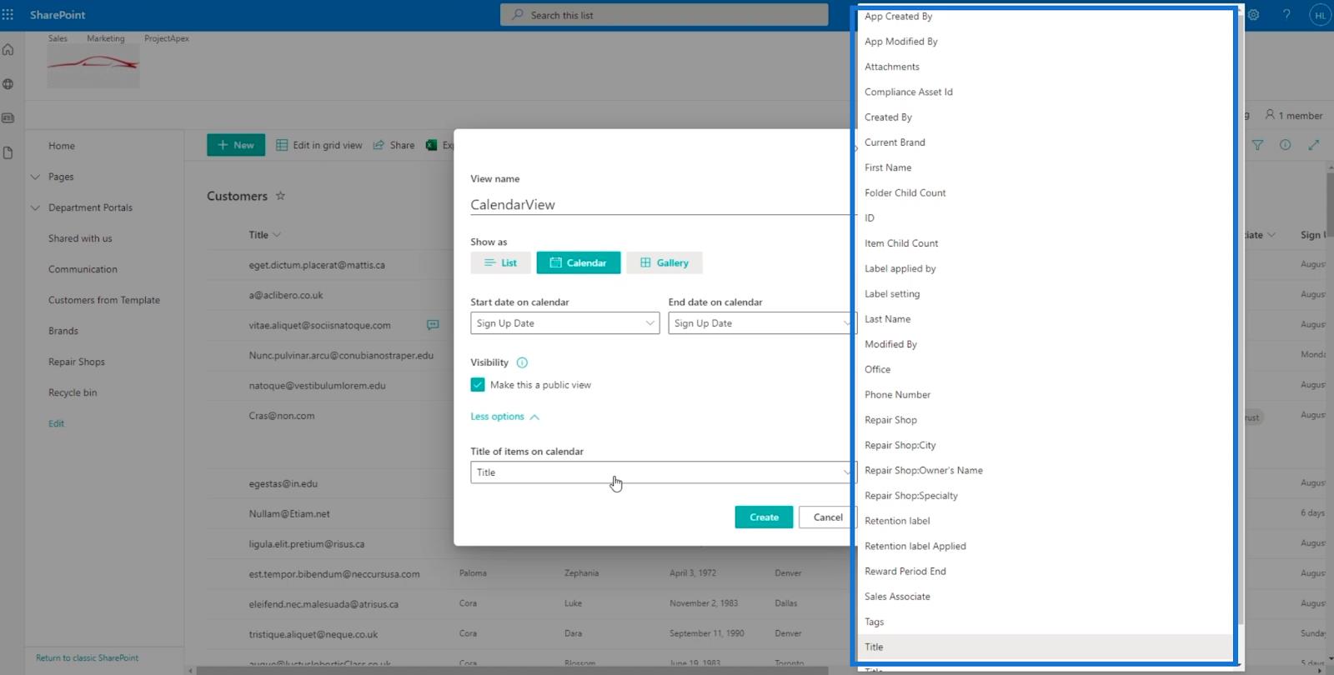Choose Sales Associate from the list

(1046, 597)
